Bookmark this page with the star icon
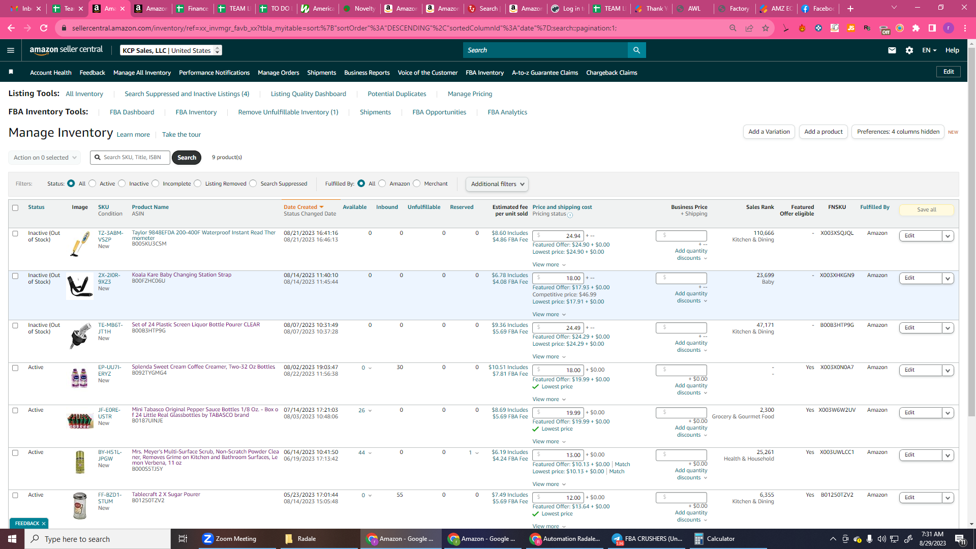The height and width of the screenshot is (549, 976). [766, 28]
